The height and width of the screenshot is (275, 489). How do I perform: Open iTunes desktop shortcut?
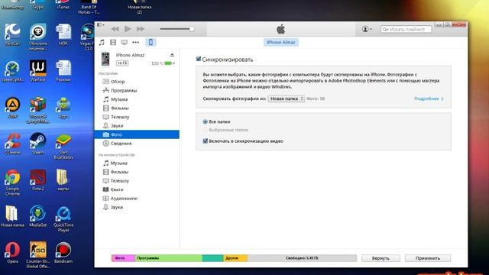pyautogui.click(x=63, y=5)
